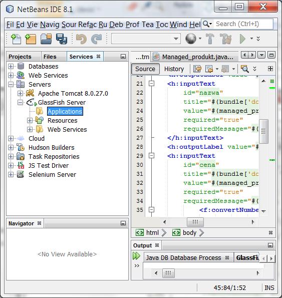Collapse the GlassFish Server node
The image size is (282, 298).
point(20,103)
